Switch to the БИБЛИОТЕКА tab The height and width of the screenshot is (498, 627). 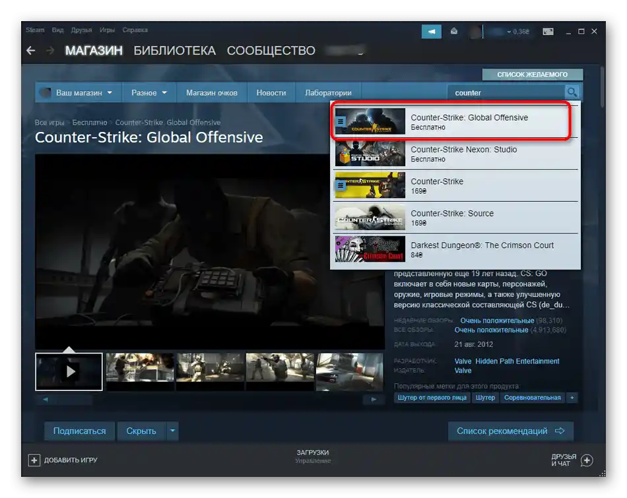point(175,51)
